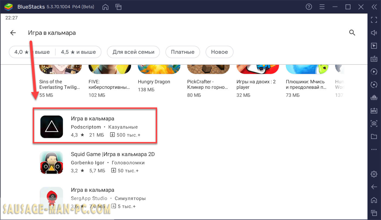Screen dimensions: 381x220
Task: Click the "Podscriptom" developer name
Action: (86, 127)
